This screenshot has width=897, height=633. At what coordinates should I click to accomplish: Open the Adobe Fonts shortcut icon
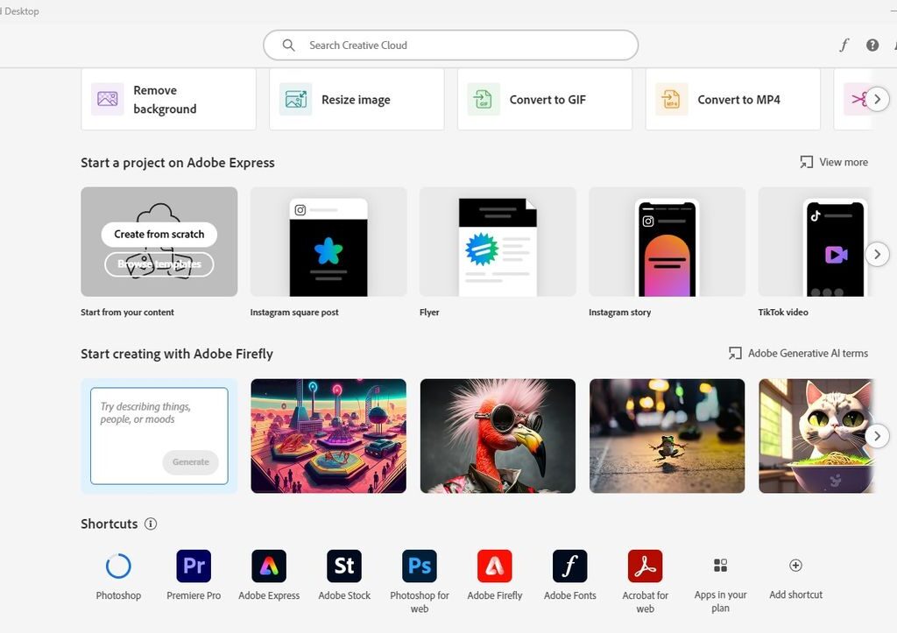[x=569, y=566]
